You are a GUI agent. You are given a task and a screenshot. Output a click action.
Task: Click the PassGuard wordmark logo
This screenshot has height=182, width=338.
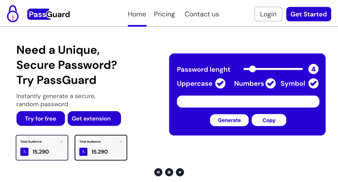point(49,14)
